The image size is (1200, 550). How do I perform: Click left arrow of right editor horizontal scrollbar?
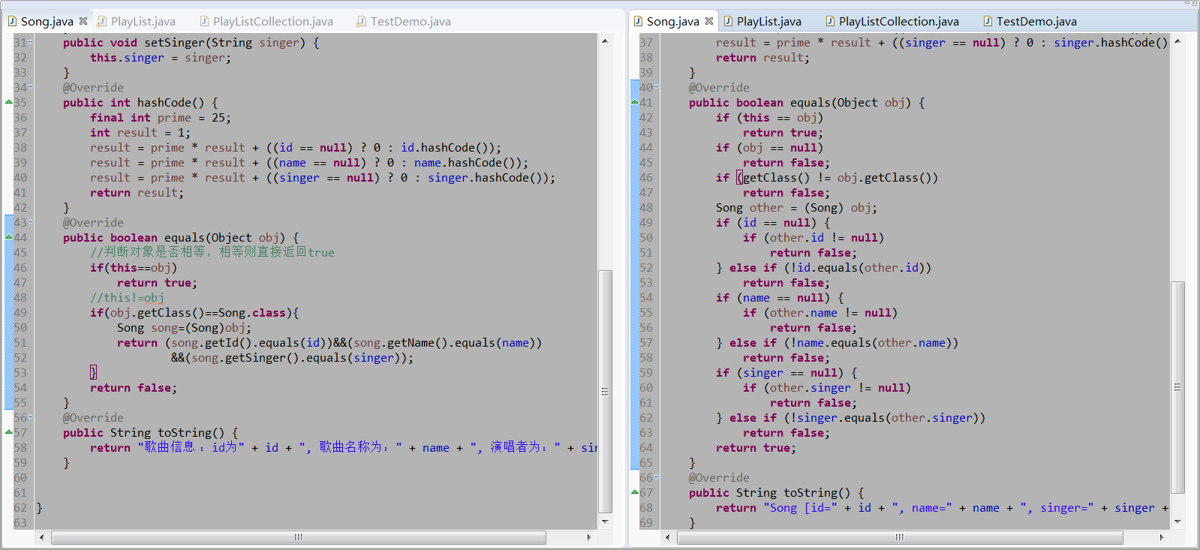pyautogui.click(x=667, y=537)
